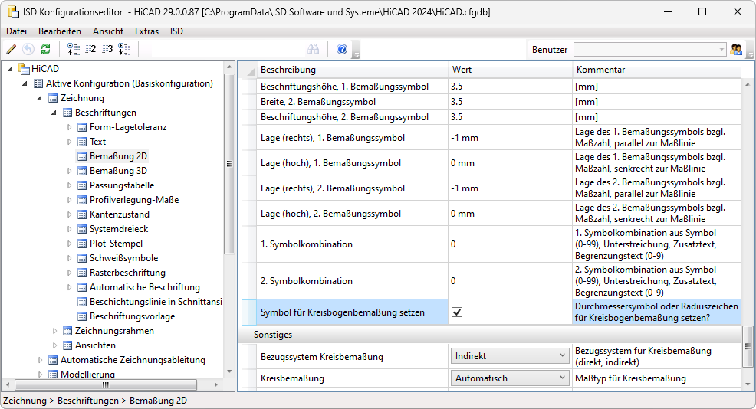Click the table icon beside Zeichnungsrahmen
Image resolution: width=756 pixels, height=409 pixels.
coord(67,331)
